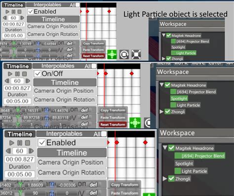Toggle Enabled checkbox in top screenshot

30,11
